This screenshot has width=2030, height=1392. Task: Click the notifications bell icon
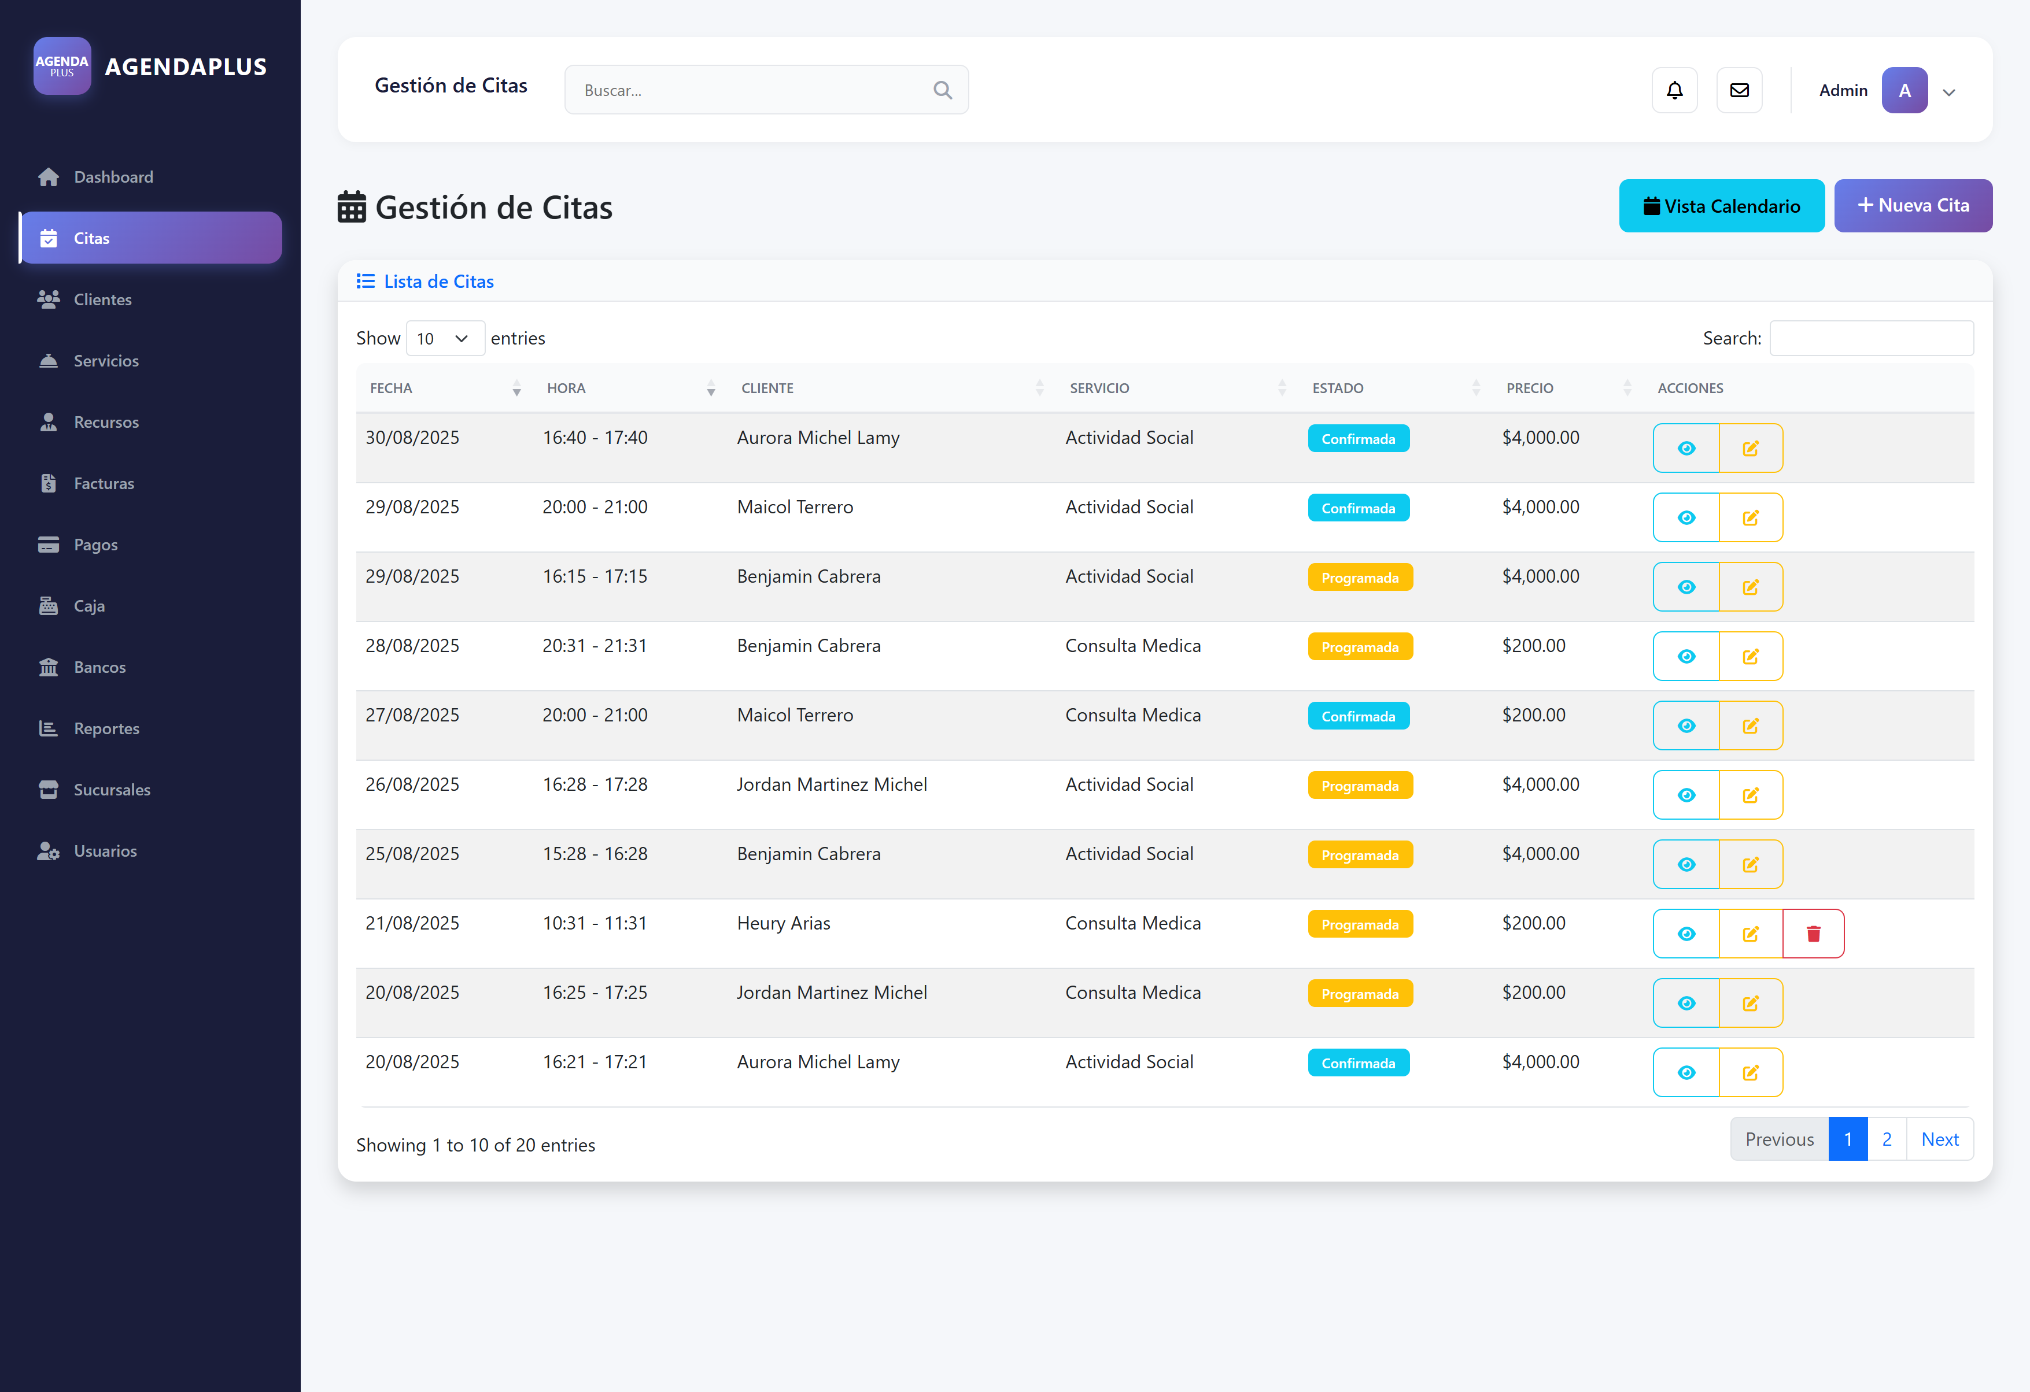tap(1674, 90)
